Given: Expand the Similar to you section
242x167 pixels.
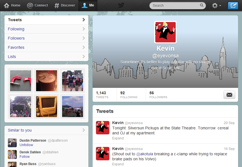Looking at the screenshot, I should pyautogui.click(x=83, y=130).
